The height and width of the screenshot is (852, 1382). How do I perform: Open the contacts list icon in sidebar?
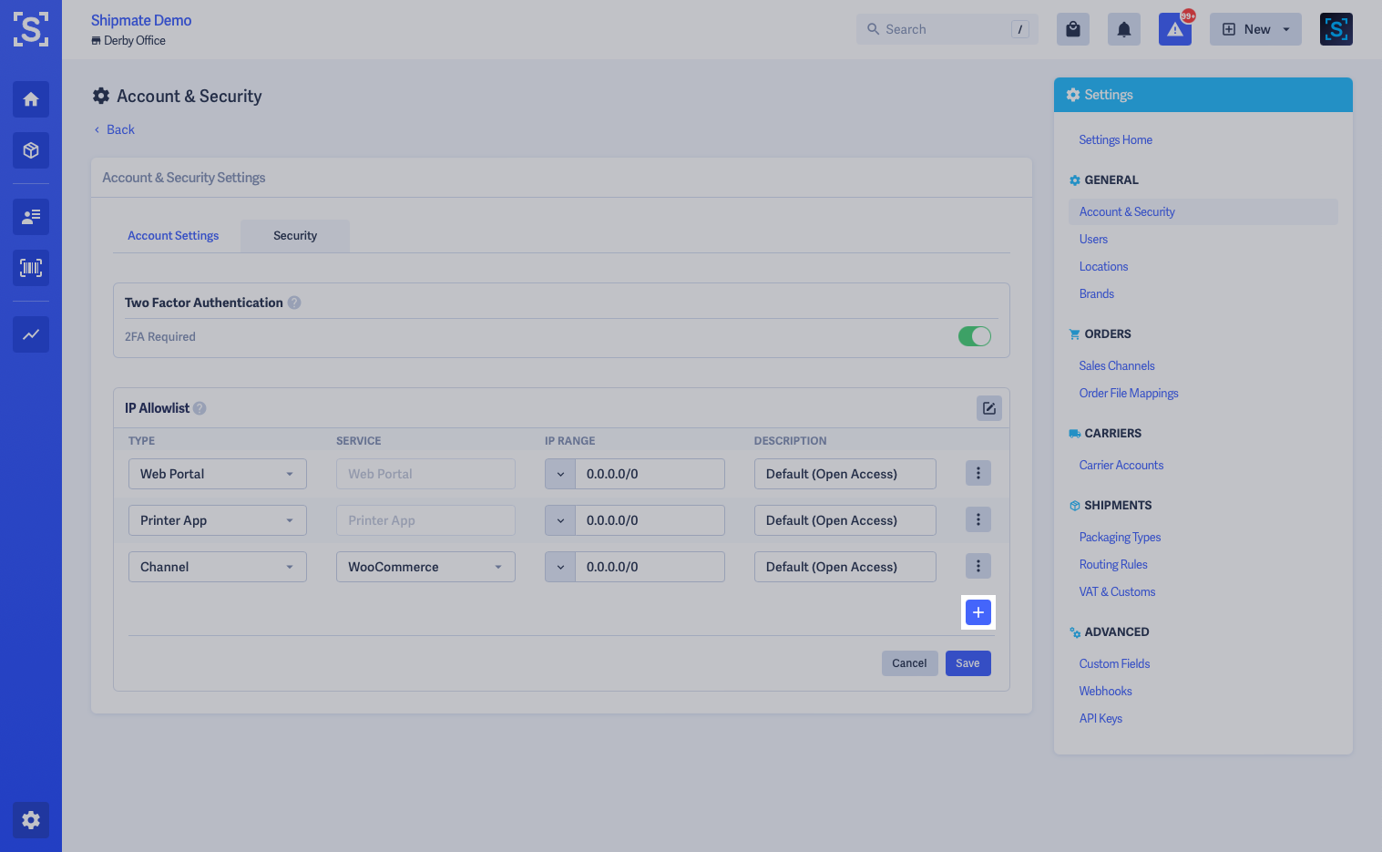(x=31, y=217)
